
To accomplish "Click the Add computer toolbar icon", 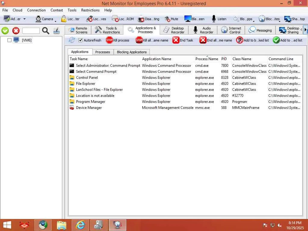I will coord(7,19).
